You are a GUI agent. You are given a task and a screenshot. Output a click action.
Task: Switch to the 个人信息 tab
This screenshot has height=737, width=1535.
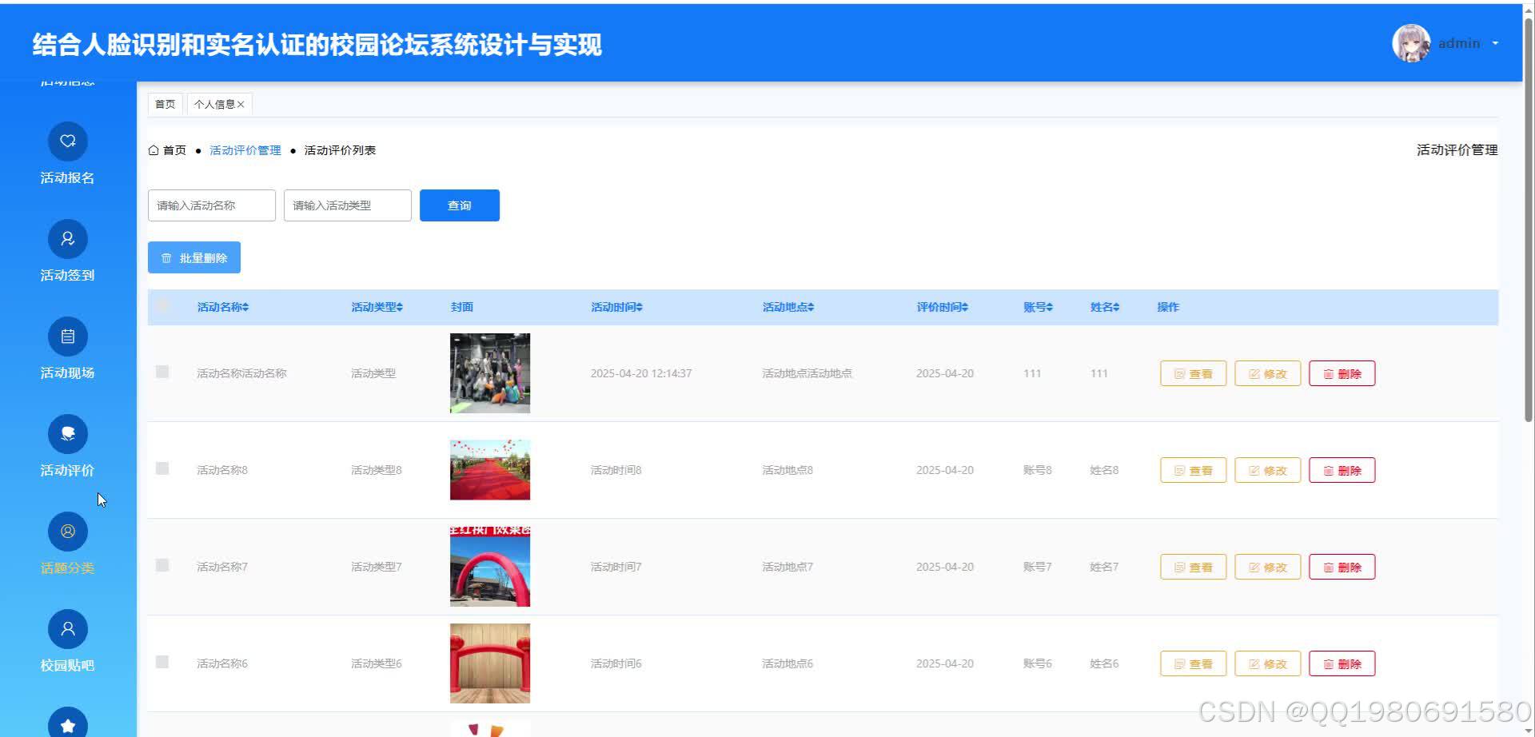click(214, 103)
